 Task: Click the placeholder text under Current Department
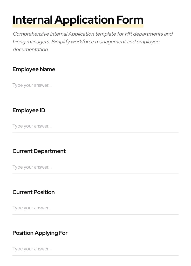pos(32,167)
